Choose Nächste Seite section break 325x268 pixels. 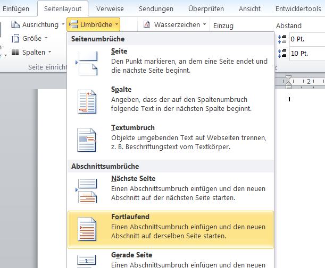click(171, 191)
